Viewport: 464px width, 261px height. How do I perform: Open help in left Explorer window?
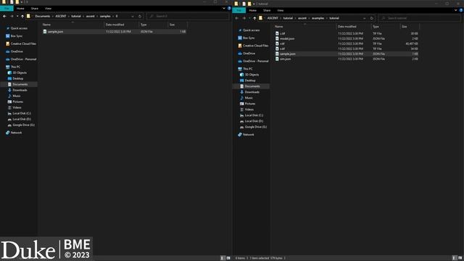pos(229,8)
